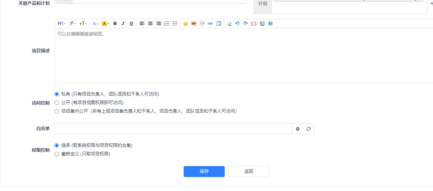Select 重新定义 permission control option

click(57, 154)
